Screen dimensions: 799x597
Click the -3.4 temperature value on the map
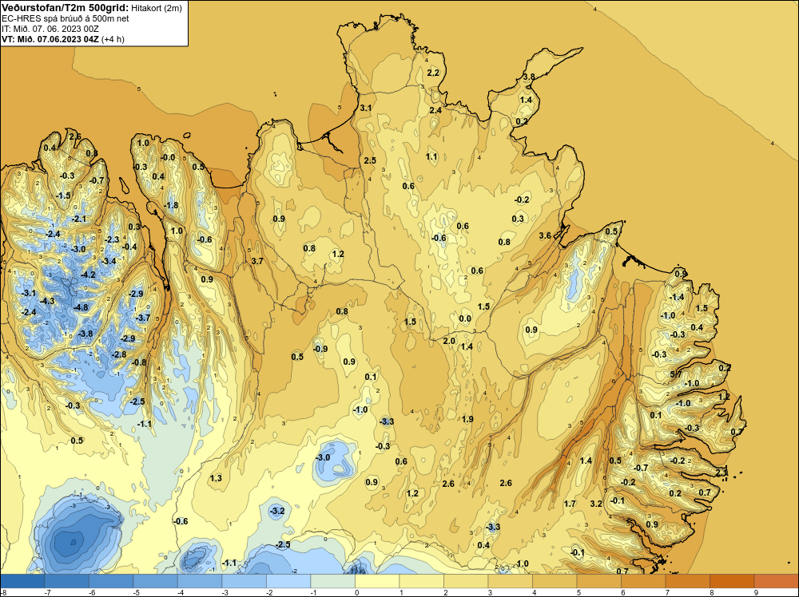pos(109,261)
